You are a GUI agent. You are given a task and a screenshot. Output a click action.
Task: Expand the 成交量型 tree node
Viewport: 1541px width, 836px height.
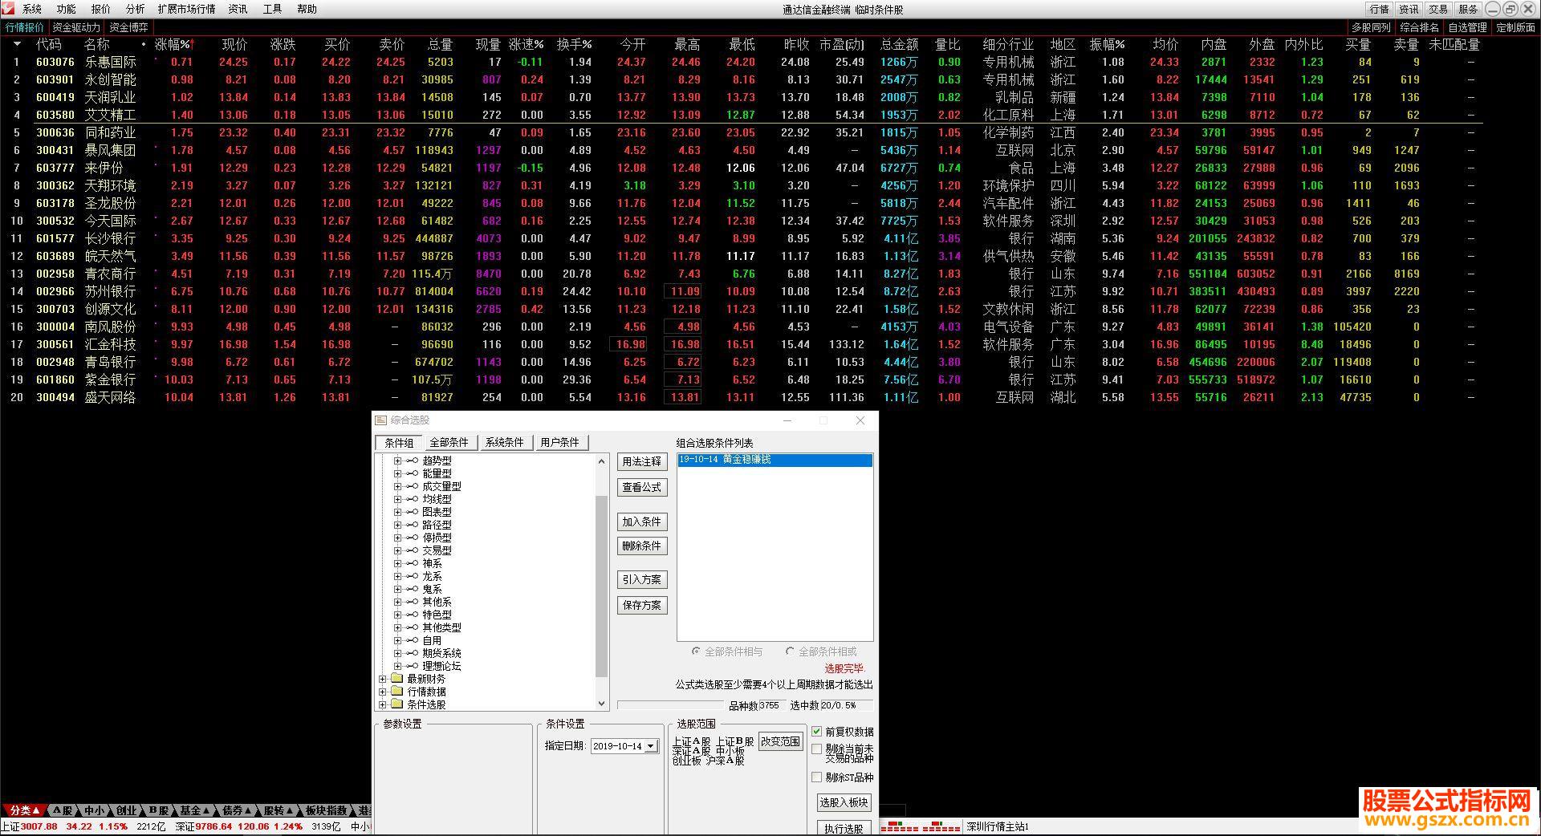coord(396,486)
